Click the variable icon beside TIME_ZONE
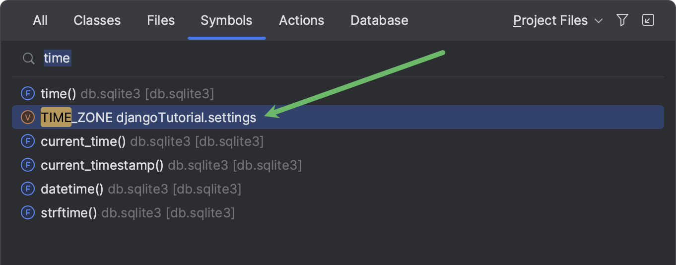 pyautogui.click(x=27, y=117)
